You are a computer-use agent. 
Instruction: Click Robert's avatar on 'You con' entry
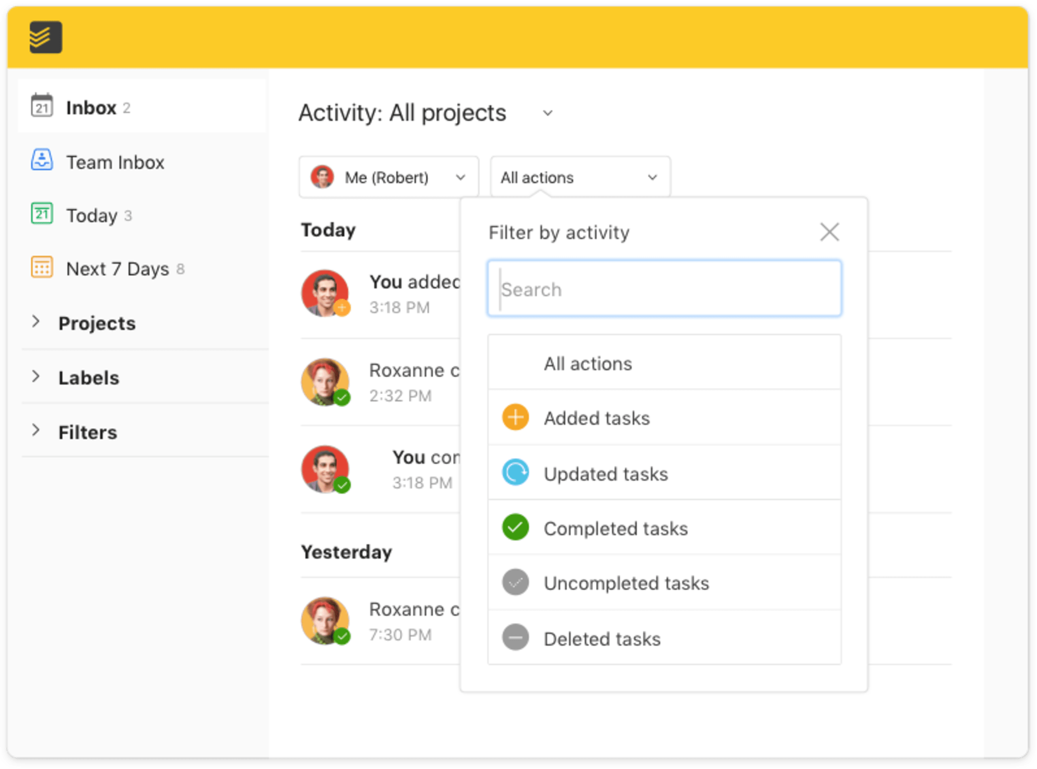point(325,469)
